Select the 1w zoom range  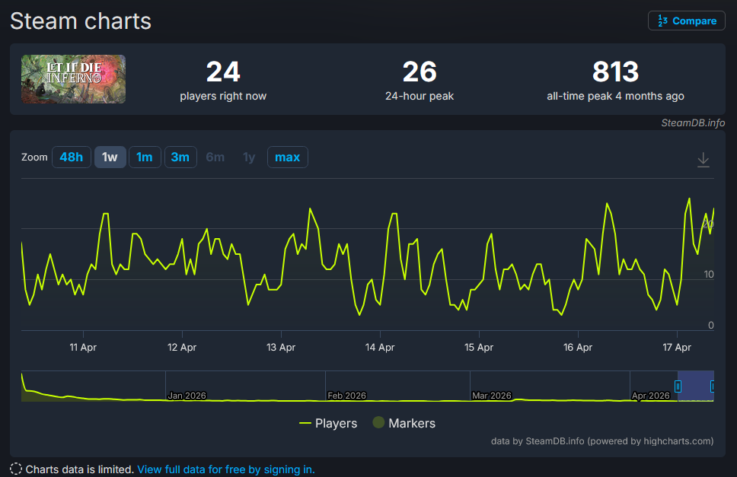point(110,157)
